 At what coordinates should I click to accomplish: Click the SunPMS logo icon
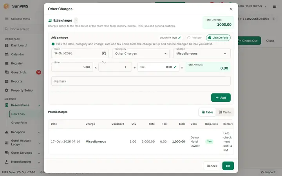(7, 6)
